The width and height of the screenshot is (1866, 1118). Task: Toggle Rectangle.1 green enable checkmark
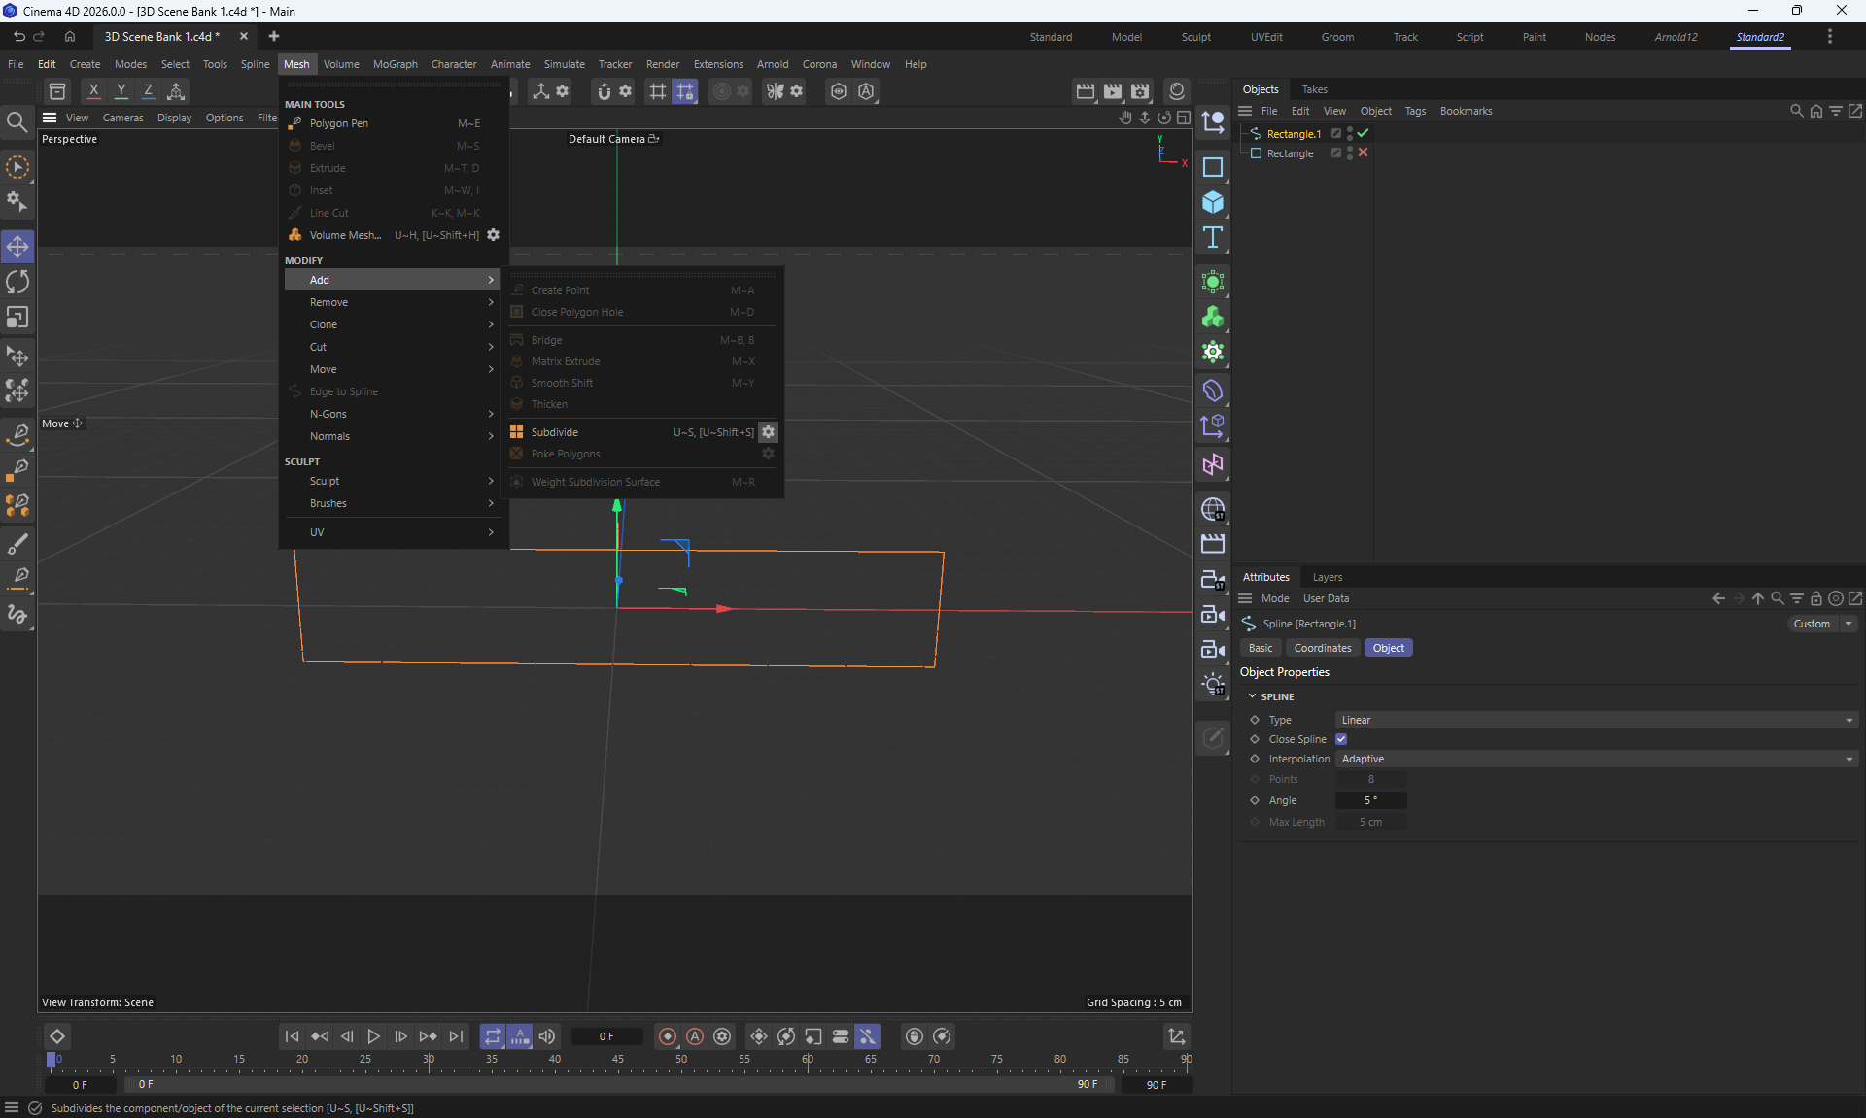(x=1363, y=133)
